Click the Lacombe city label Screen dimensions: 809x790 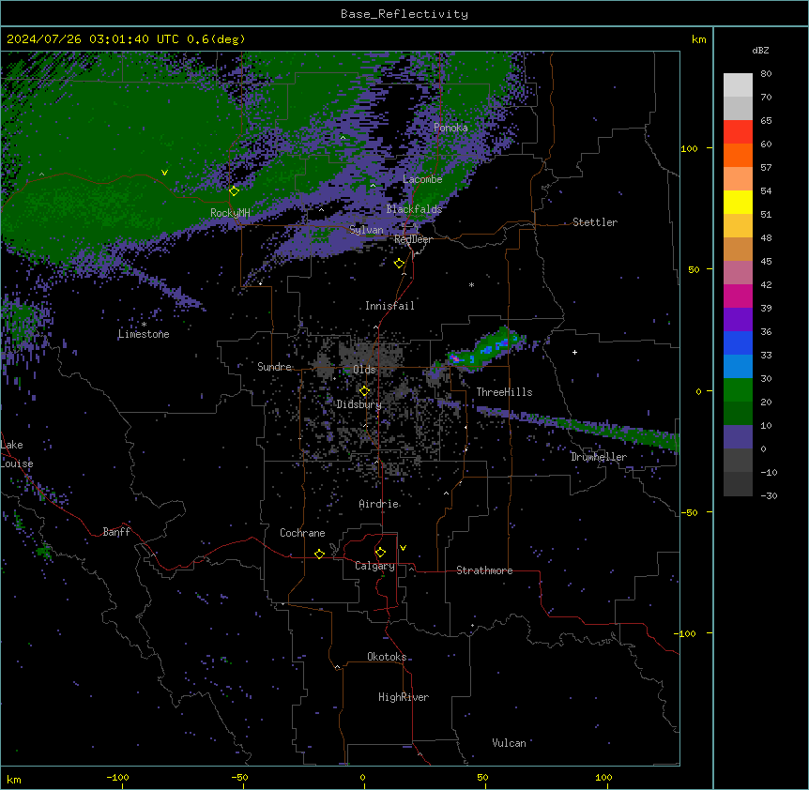[x=422, y=179]
